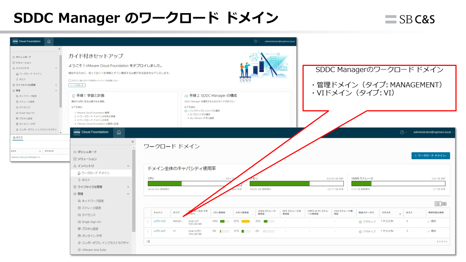Click the + ワークロード ドメイン button
This screenshot has width=466, height=262.
click(x=431, y=156)
